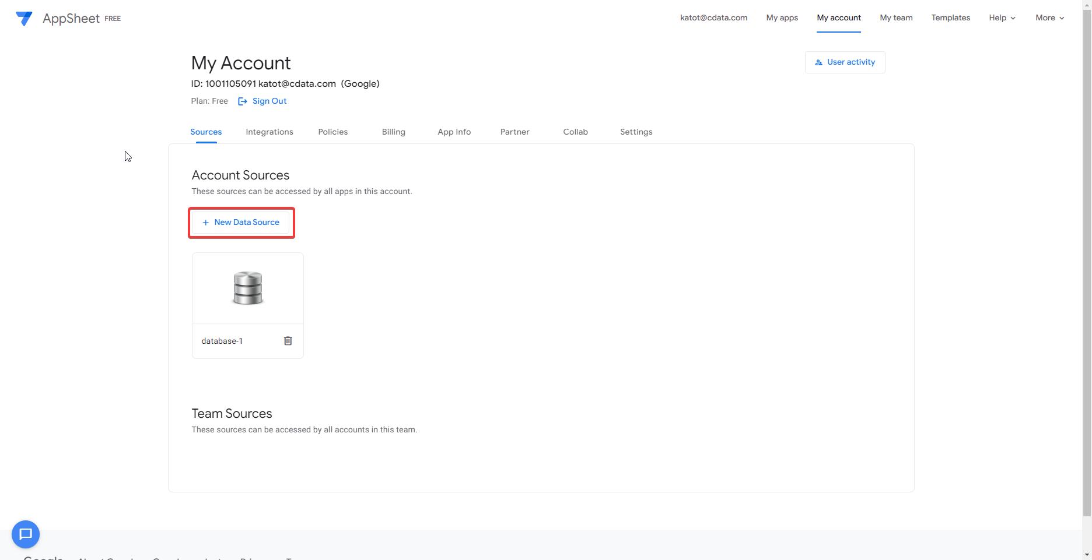Viewport: 1092px width, 560px height.
Task: Open the App Info tab
Action: [x=454, y=132]
